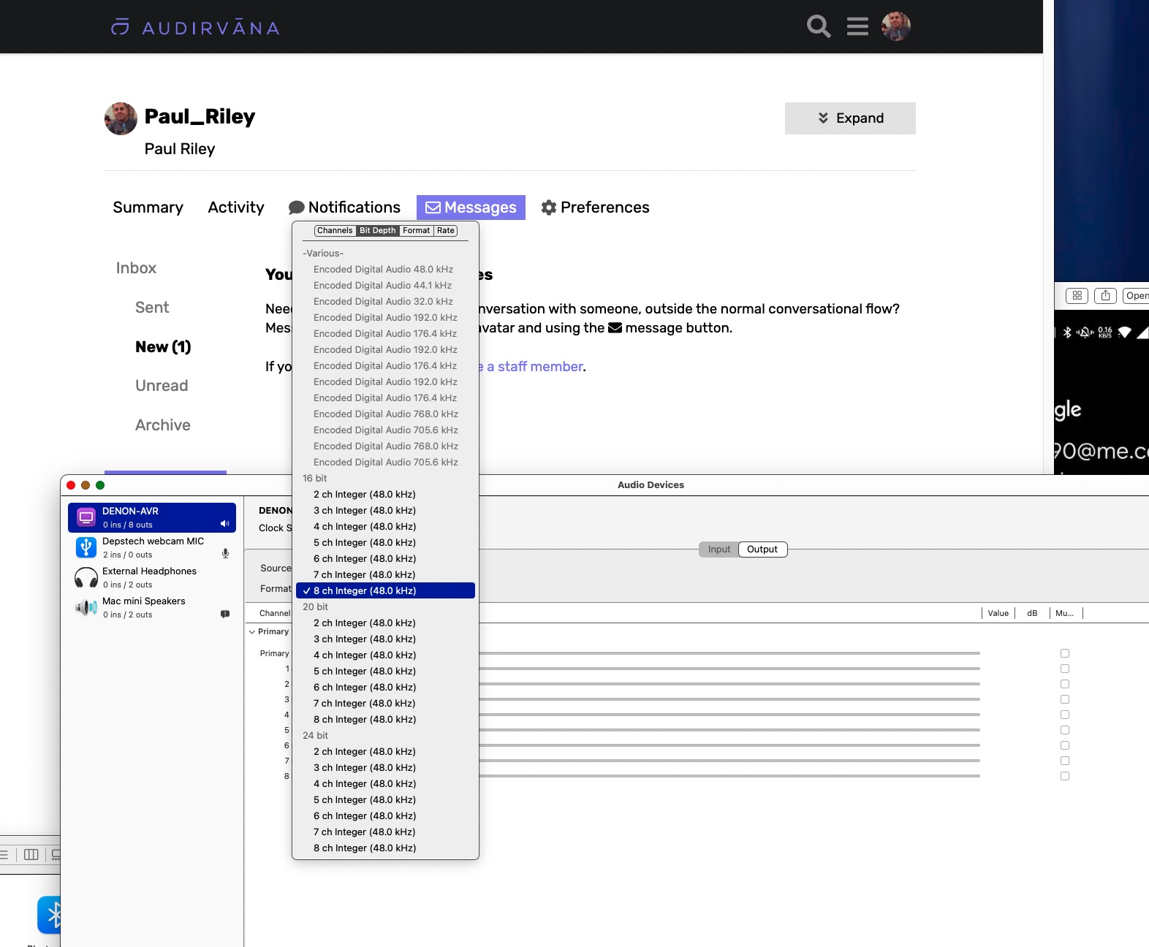Choose 24 bit 5 ch Integer (48.0 kHz)
The width and height of the screenshot is (1149, 947).
point(385,799)
